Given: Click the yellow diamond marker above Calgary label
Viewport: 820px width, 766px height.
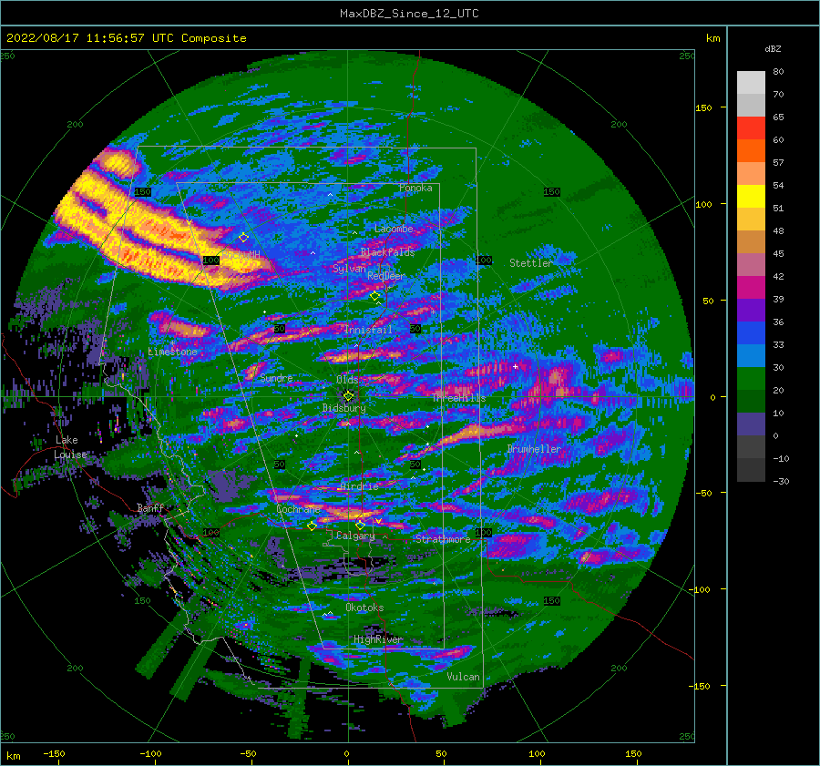Looking at the screenshot, I should click(x=360, y=525).
